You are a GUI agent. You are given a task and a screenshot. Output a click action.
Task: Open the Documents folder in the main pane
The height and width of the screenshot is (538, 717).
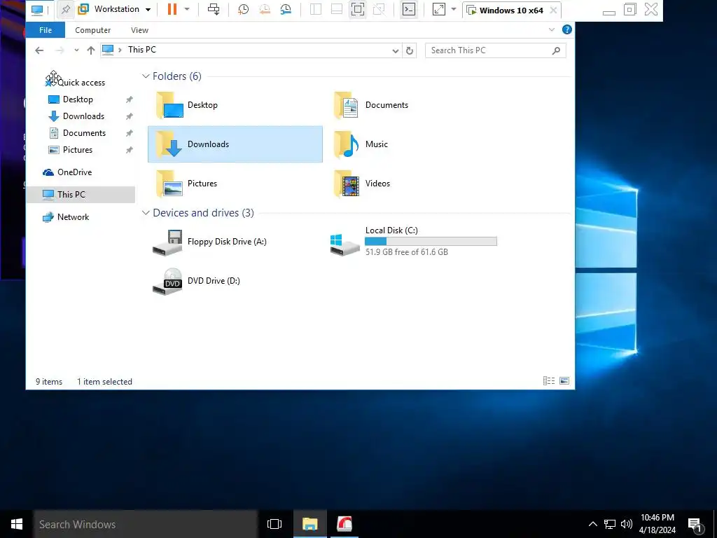point(371,105)
